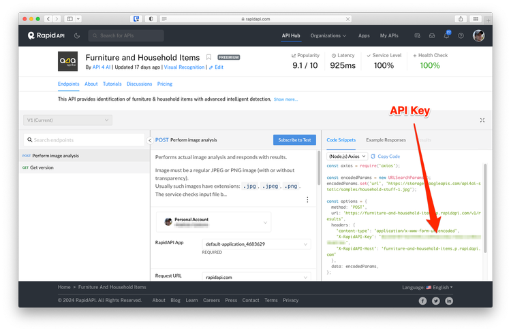Open the footer Privacy link

pos(290,300)
